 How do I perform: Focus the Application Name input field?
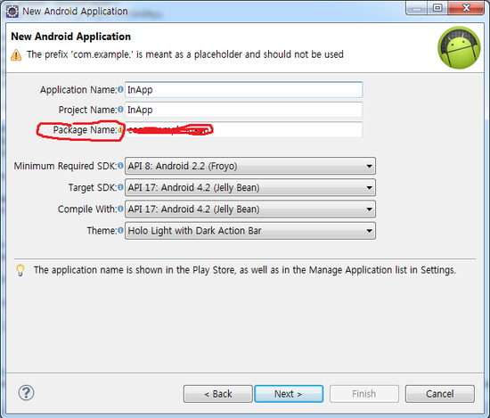point(244,90)
